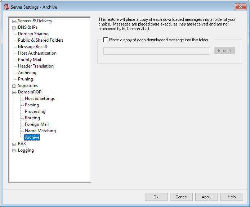The width and height of the screenshot is (250, 207).
Task: Open Help for this dialog
Action: click(x=232, y=197)
